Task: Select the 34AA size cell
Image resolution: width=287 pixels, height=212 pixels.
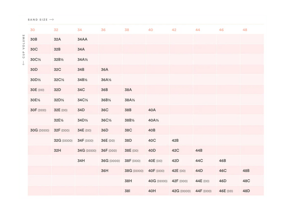Action: click(x=82, y=39)
